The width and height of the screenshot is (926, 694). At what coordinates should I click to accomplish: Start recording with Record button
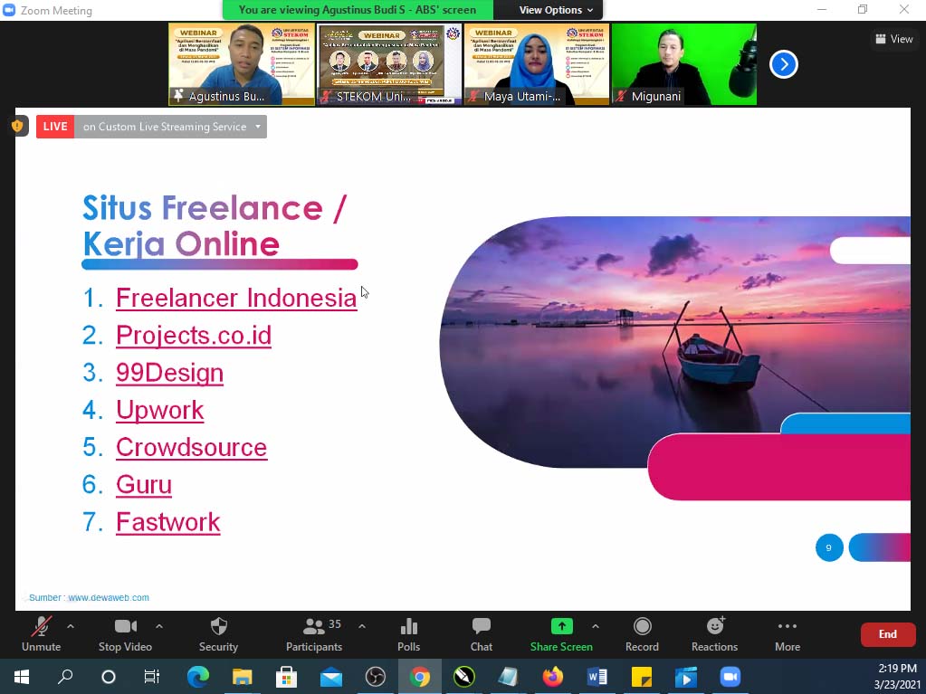642,633
